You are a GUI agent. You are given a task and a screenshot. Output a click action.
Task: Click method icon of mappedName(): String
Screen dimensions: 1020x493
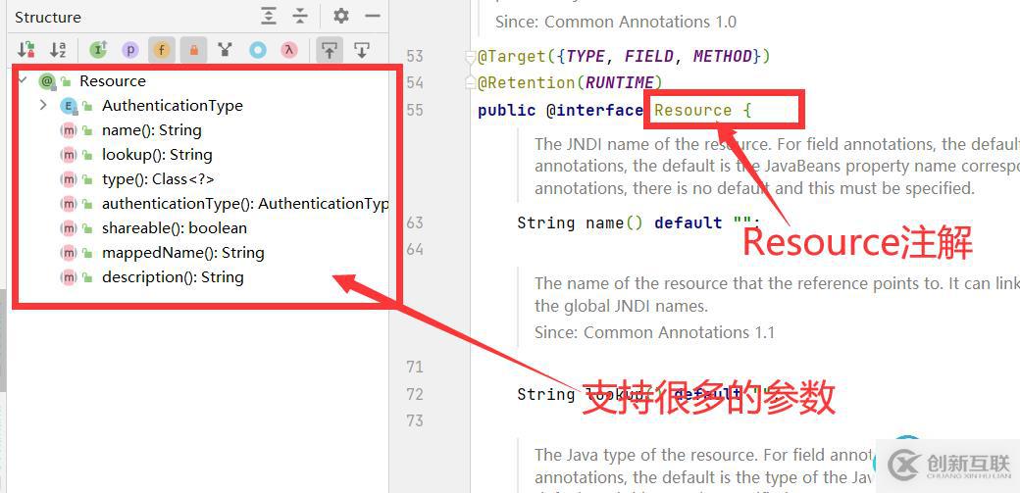pyautogui.click(x=69, y=253)
